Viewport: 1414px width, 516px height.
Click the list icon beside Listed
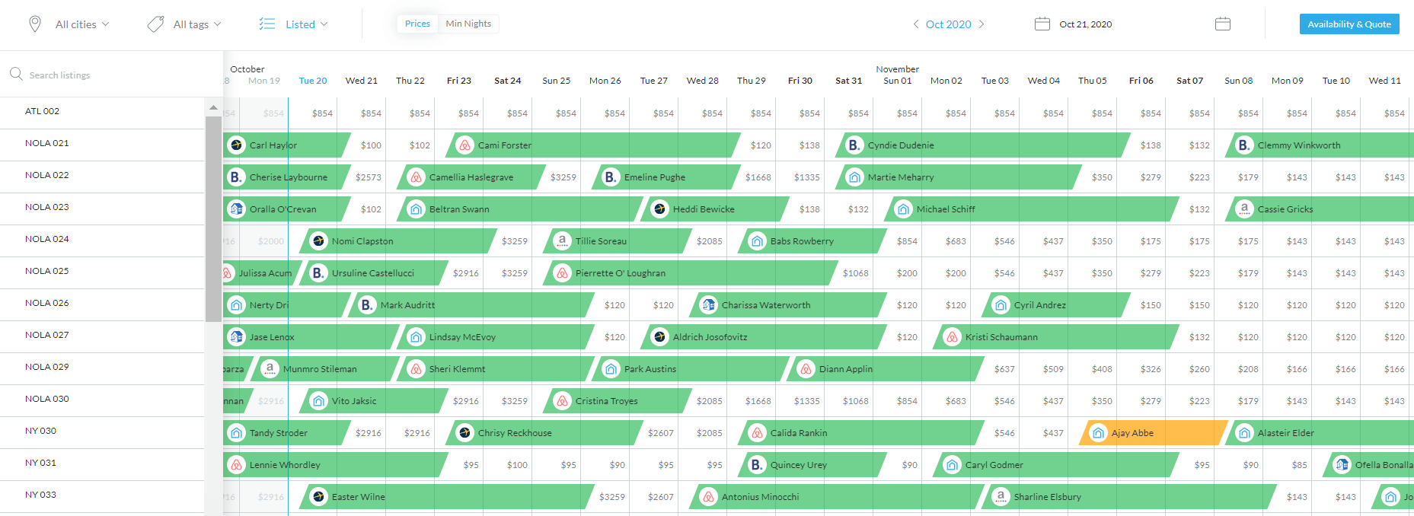267,24
